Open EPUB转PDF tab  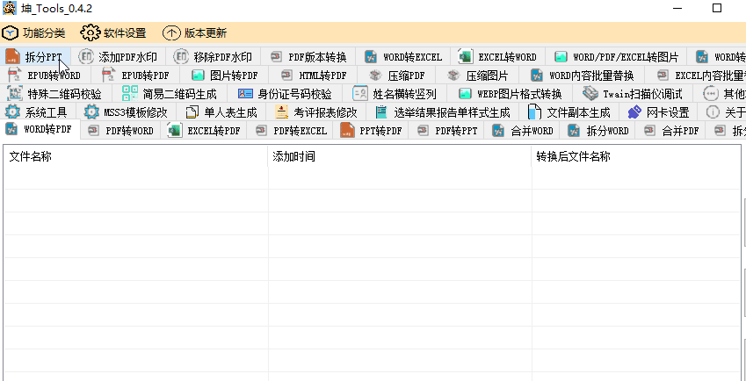pos(136,75)
